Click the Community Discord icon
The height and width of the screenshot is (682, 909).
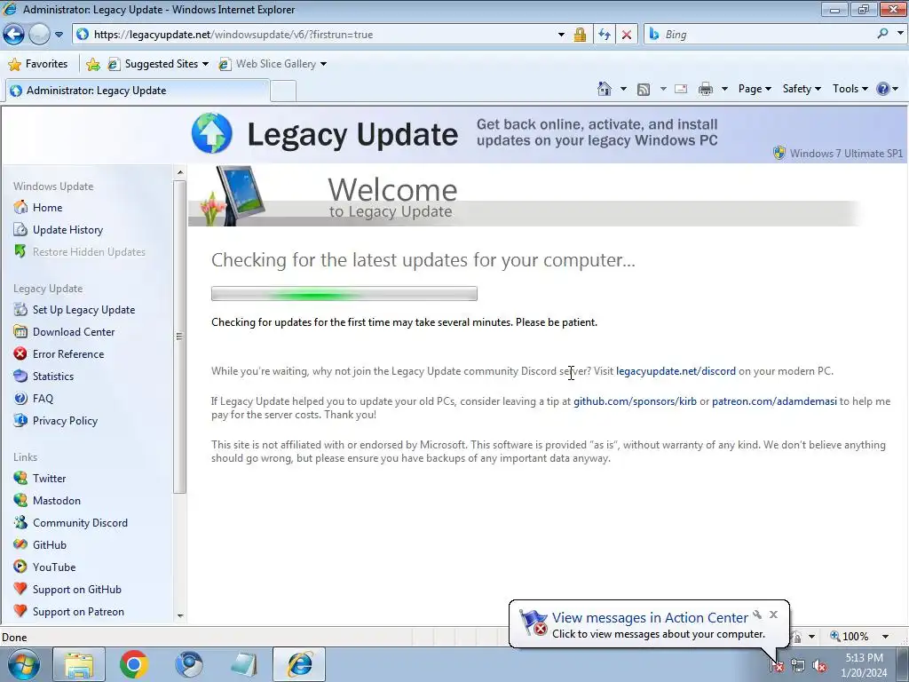point(20,522)
